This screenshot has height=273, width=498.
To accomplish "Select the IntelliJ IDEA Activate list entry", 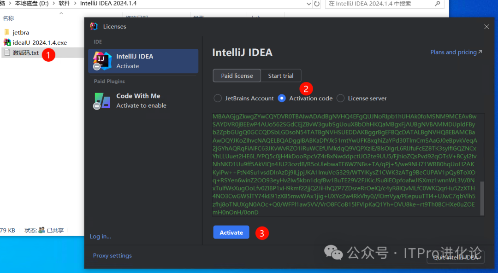I will (x=143, y=61).
